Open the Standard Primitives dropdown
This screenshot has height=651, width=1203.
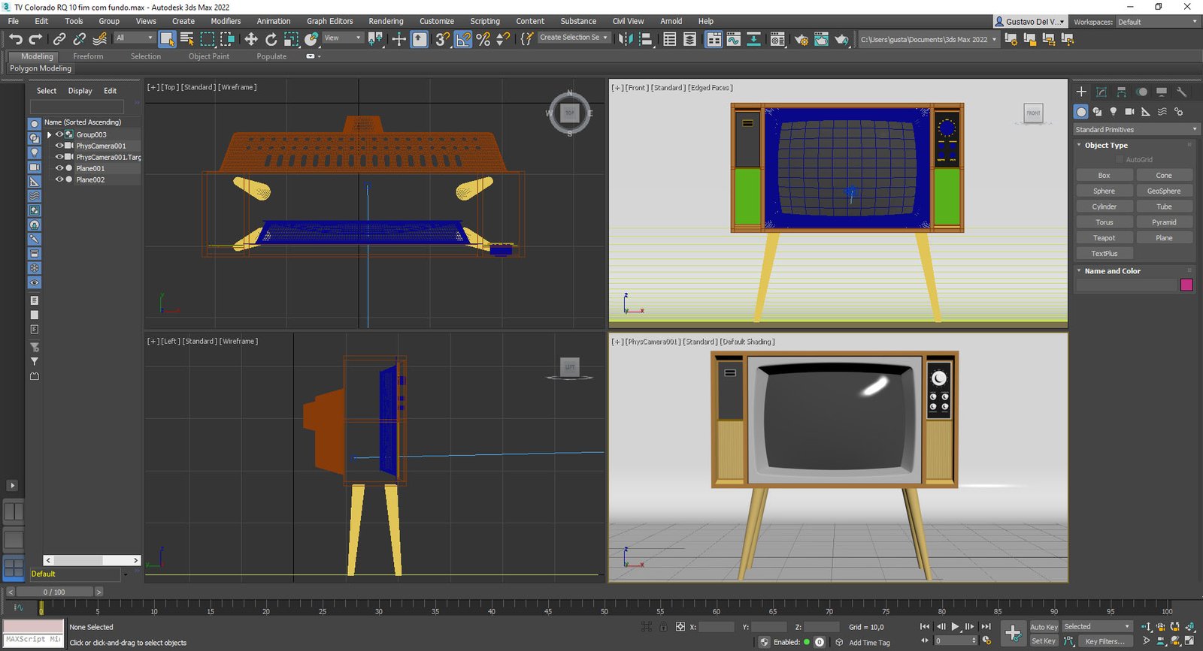[1135, 129]
